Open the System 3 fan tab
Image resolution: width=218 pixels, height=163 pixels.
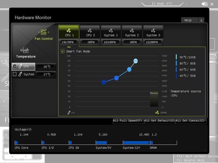(153, 32)
